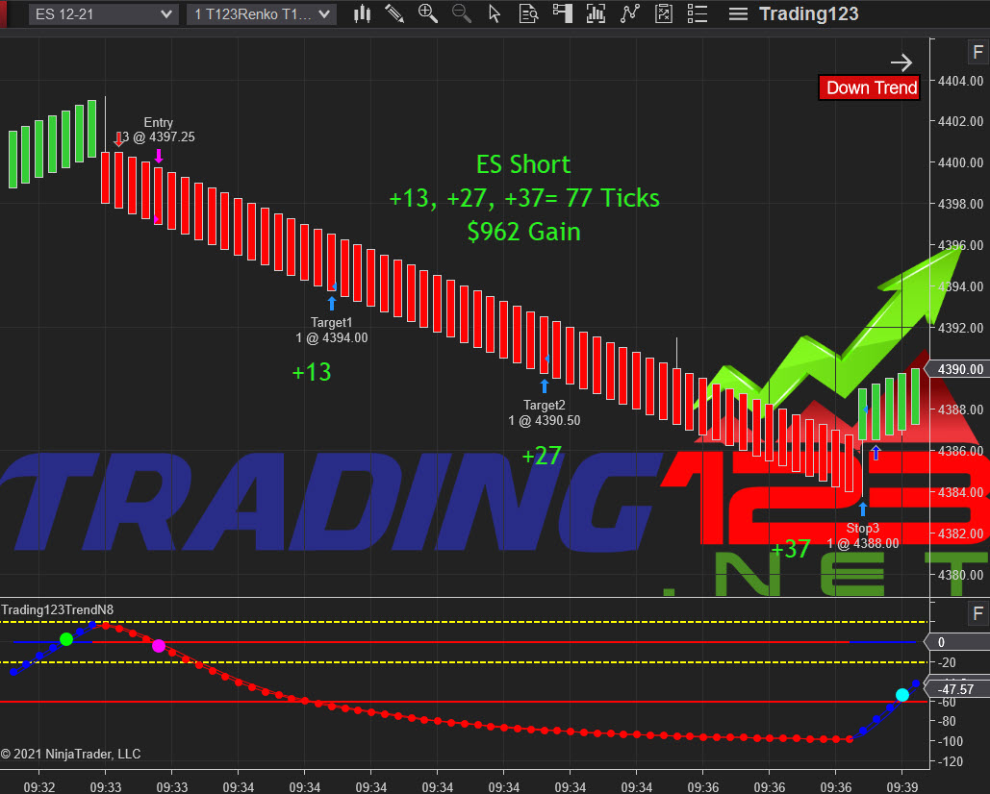This screenshot has height=794, width=990.
Task: Click the 09:32 time axis label
Action: pyautogui.click(x=39, y=787)
